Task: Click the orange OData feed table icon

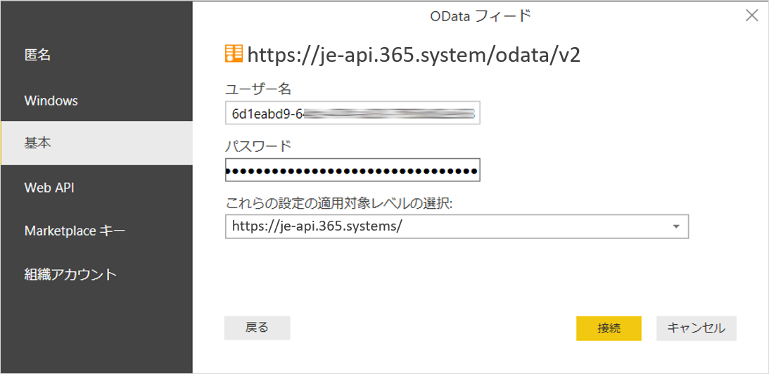Action: click(x=234, y=54)
